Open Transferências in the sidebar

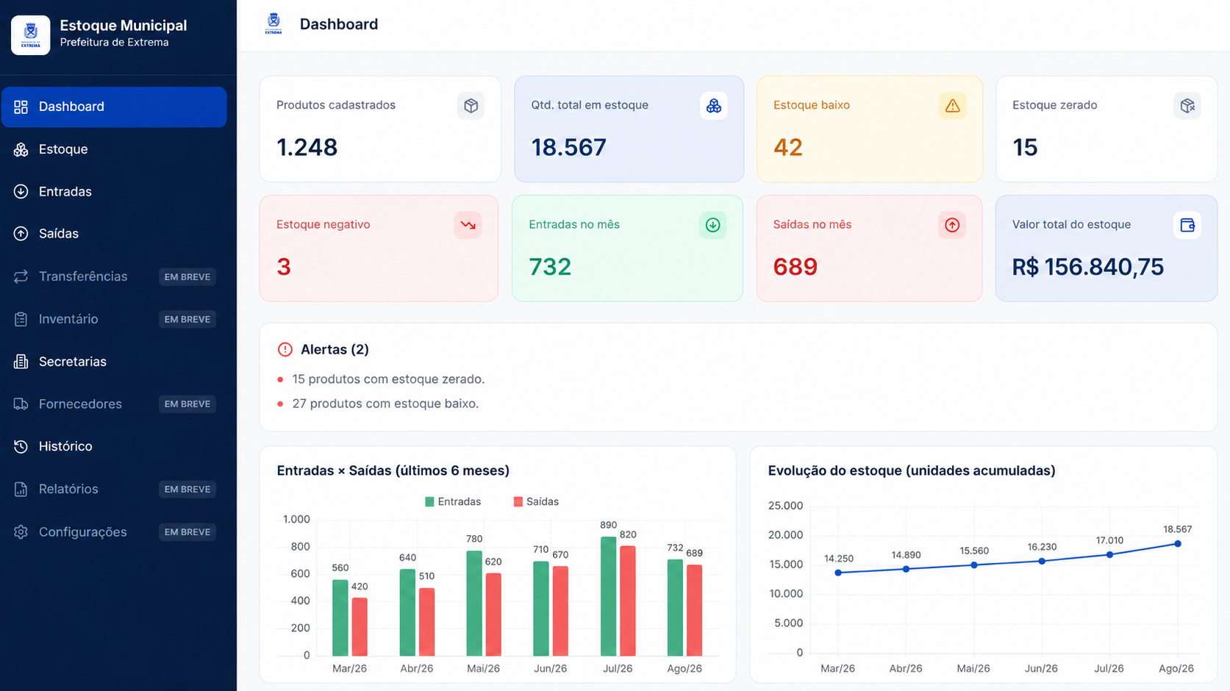click(x=114, y=276)
